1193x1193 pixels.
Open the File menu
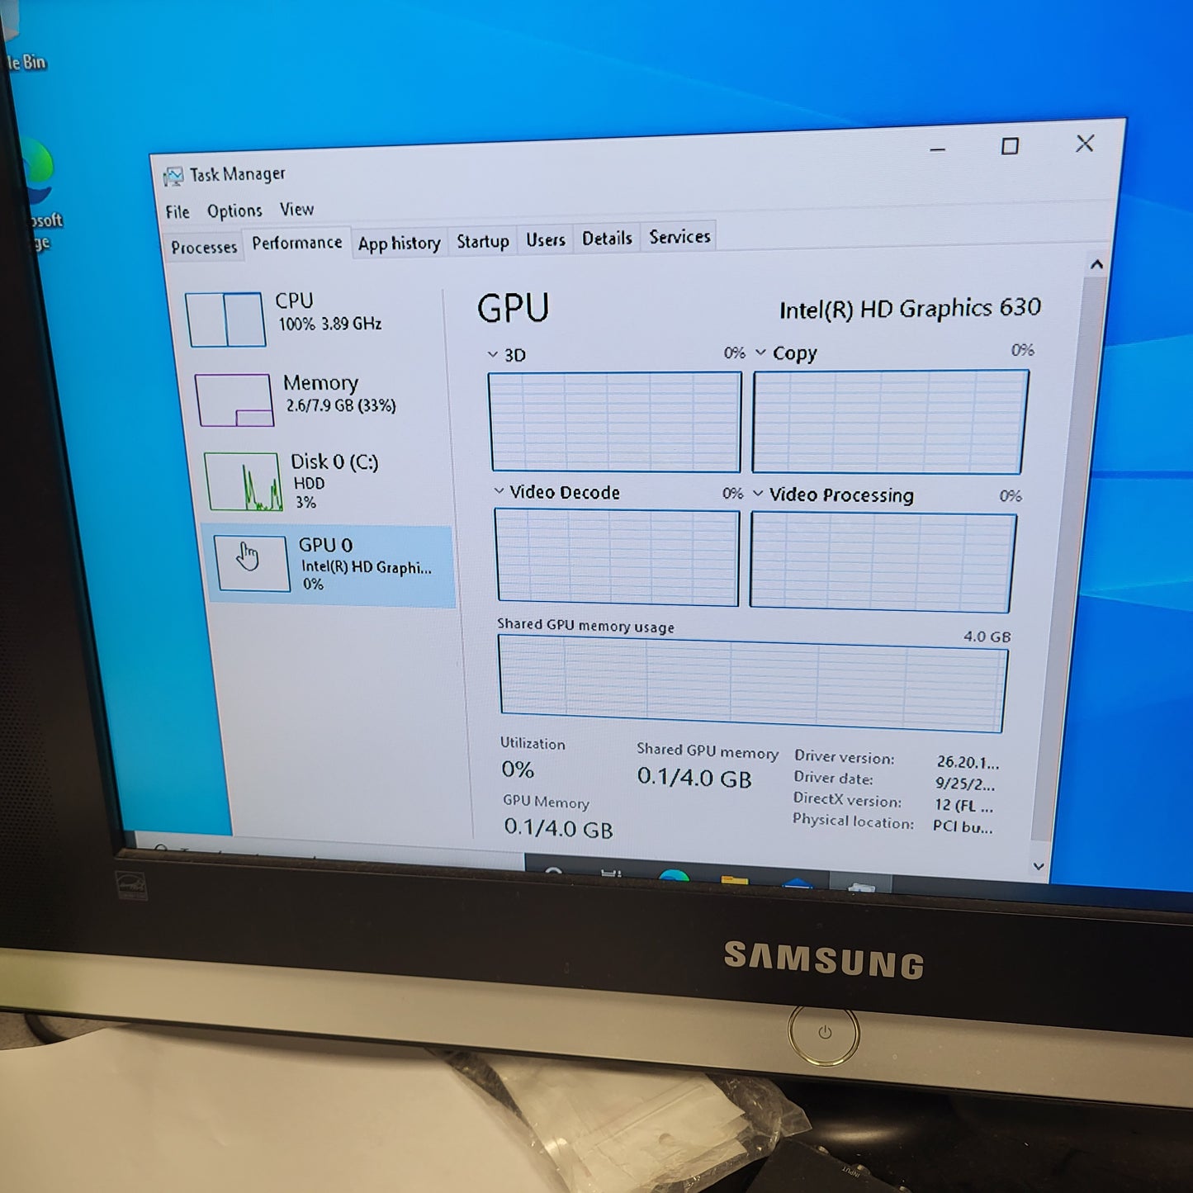[x=178, y=212]
